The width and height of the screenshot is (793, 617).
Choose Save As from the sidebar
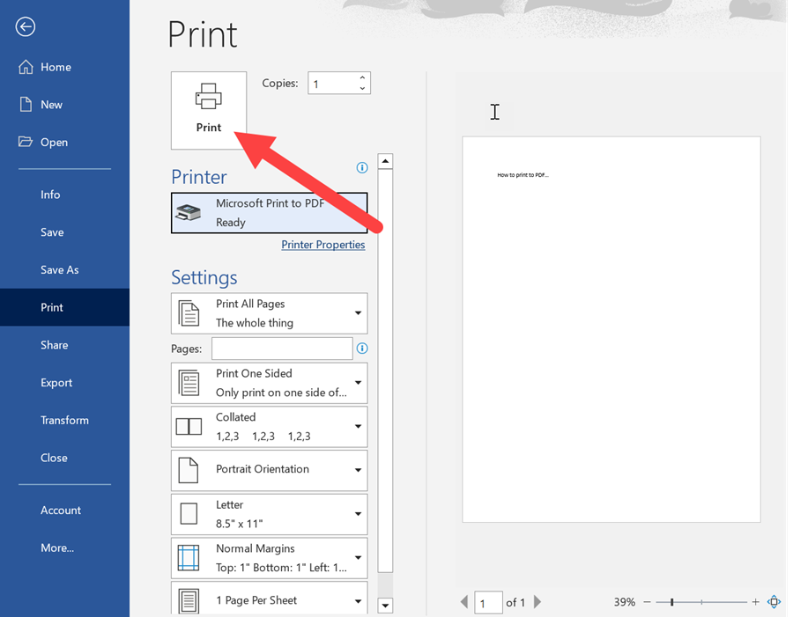64,270
